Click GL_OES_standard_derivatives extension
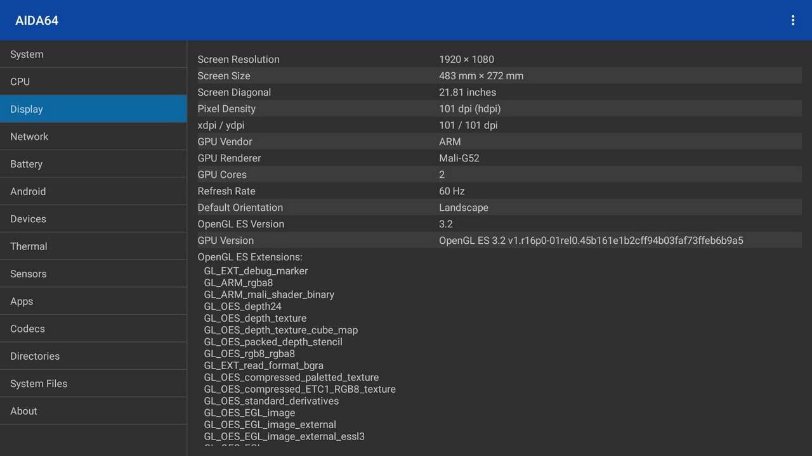 point(272,401)
